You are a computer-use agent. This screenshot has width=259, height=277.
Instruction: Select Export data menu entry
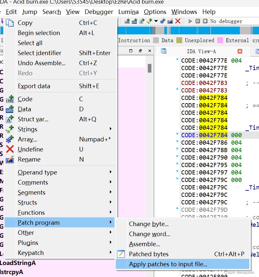60,86
